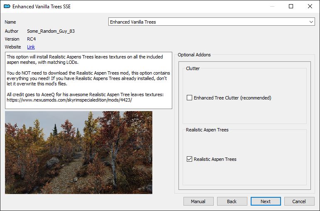Screen dimensions: 320x211
Task: Click the author name Some_Random_Guy_83
Action: click(51, 31)
